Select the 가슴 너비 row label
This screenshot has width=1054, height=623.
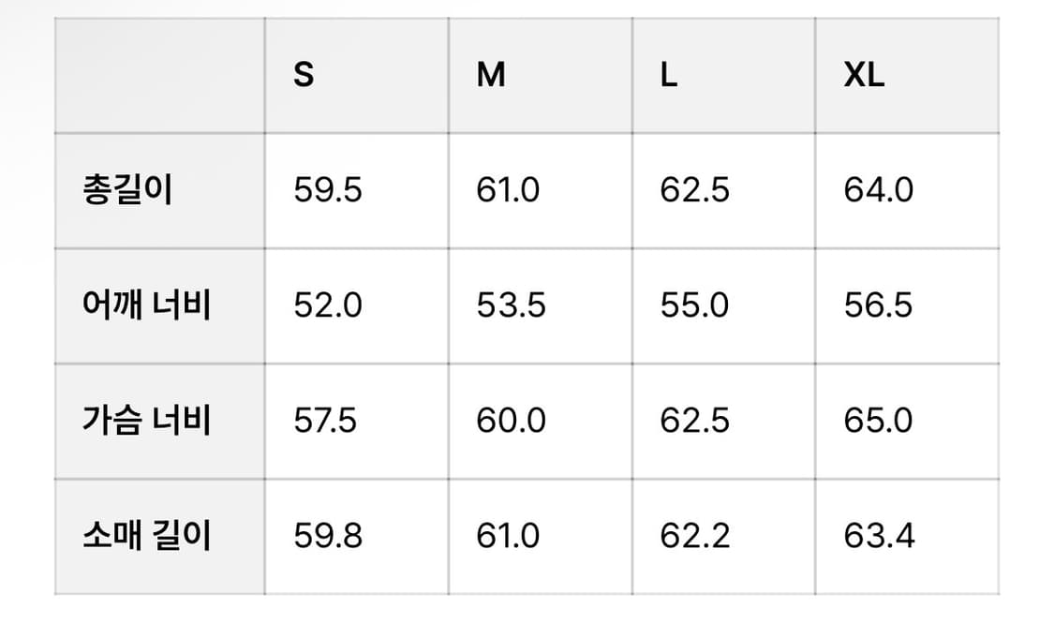160,422
